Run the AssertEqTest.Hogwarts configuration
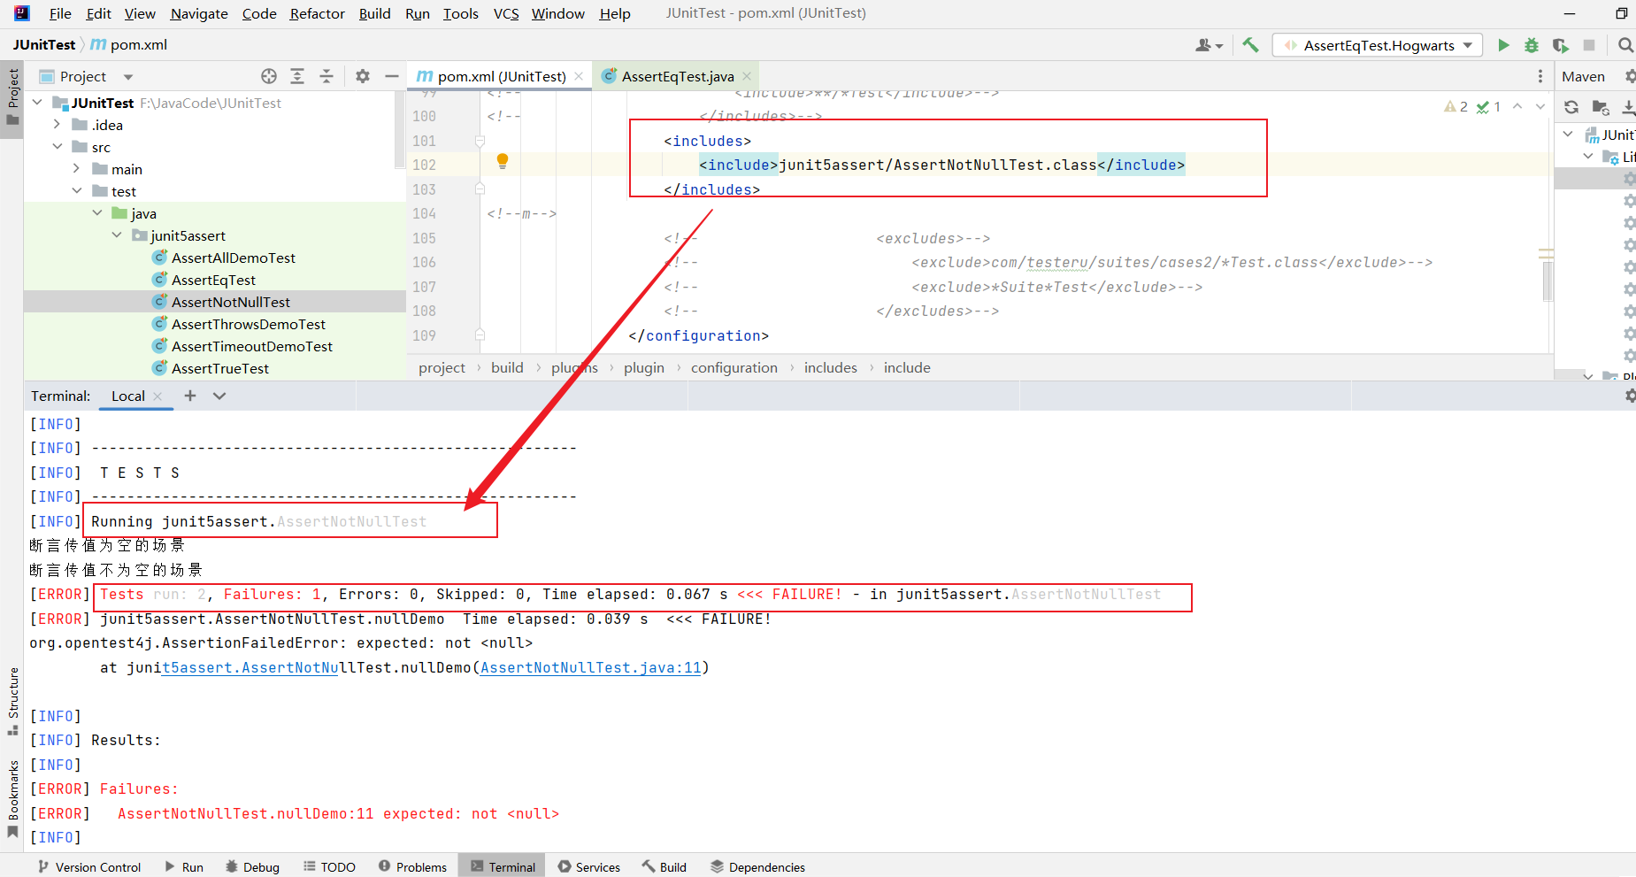Image resolution: width=1636 pixels, height=877 pixels. (x=1502, y=45)
